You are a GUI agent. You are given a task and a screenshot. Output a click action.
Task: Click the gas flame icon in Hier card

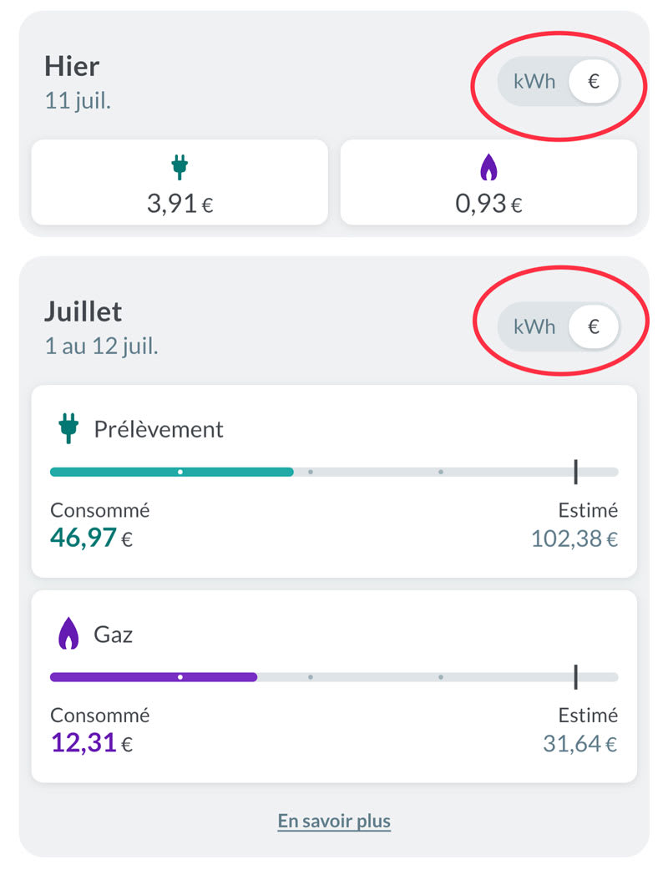pyautogui.click(x=488, y=169)
